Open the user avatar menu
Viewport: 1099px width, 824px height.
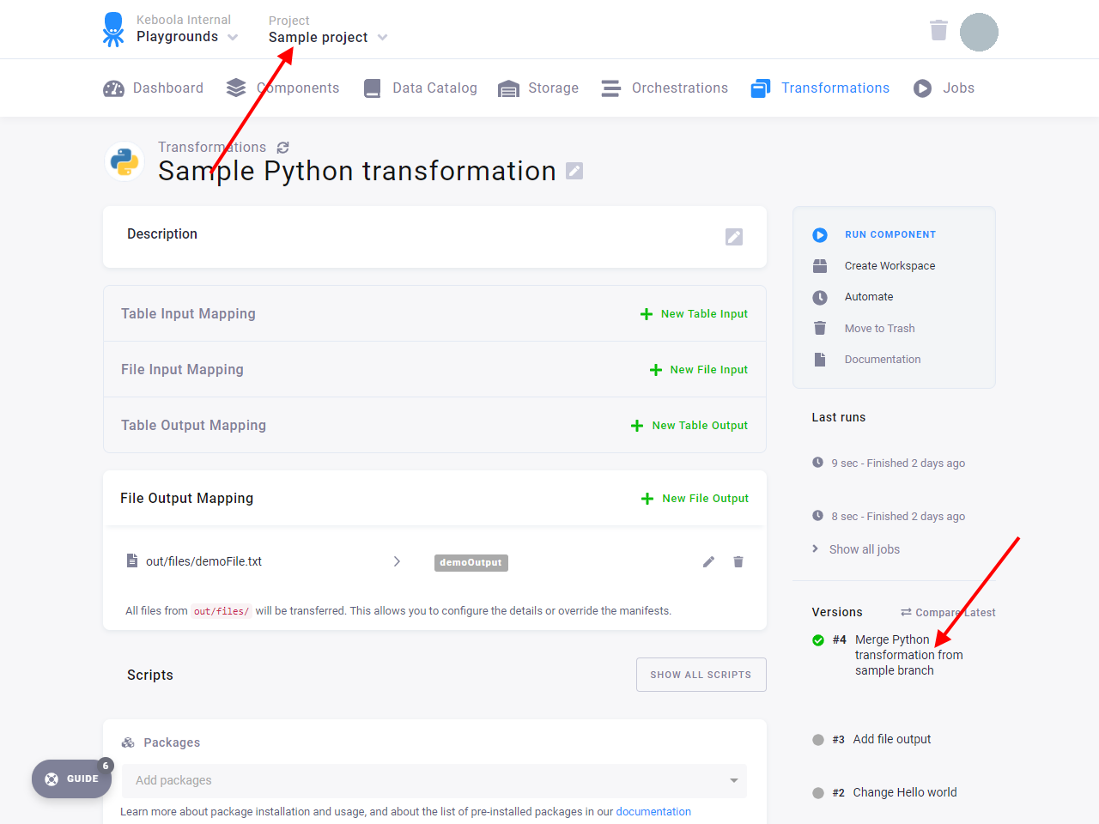click(x=979, y=32)
